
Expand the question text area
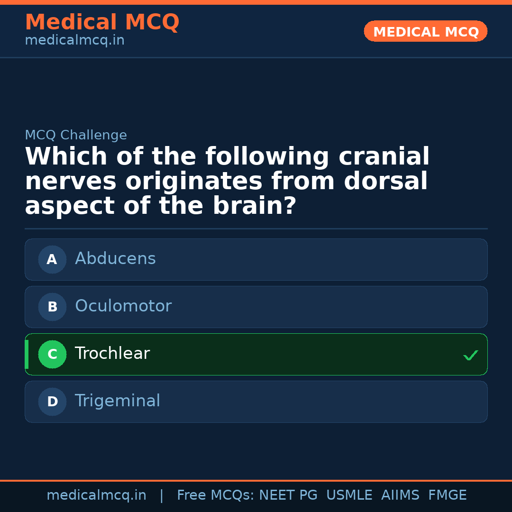[x=228, y=181]
